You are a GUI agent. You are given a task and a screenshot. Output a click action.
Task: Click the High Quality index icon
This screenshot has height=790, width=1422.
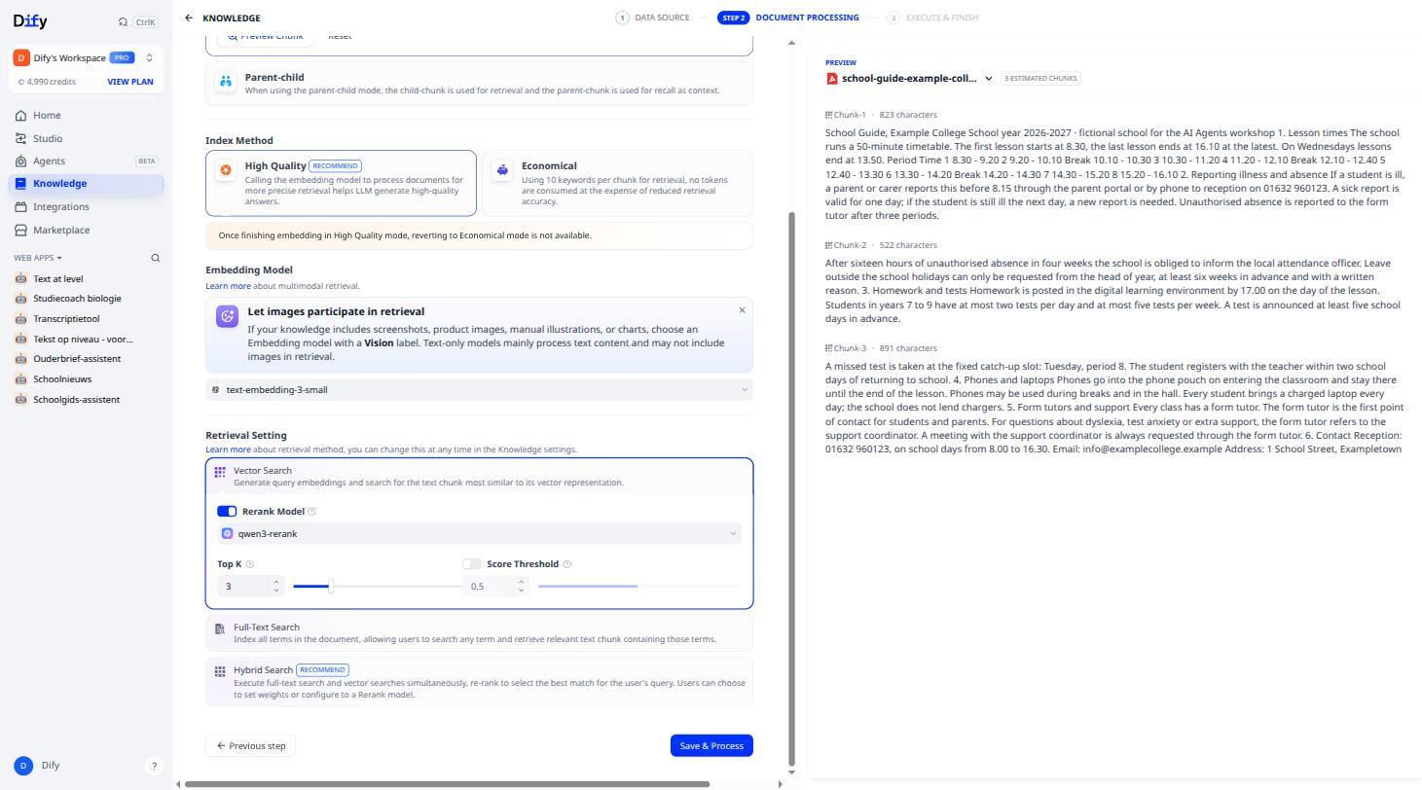(x=226, y=170)
